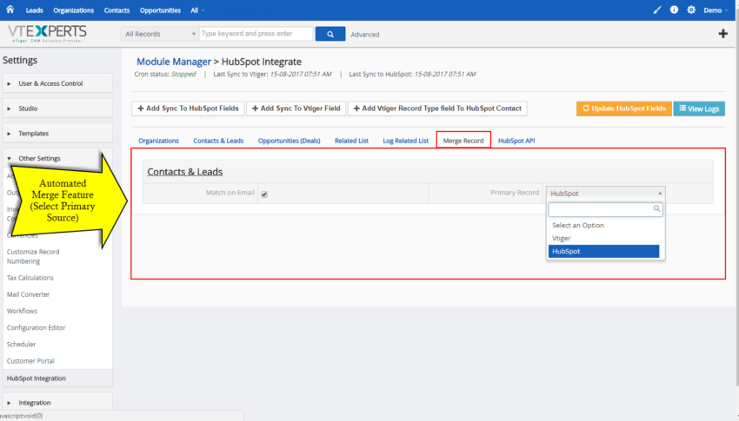
Task: Open Workflows setting
Action: pos(22,311)
